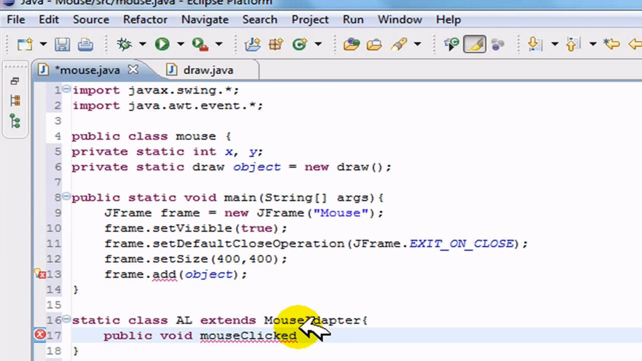Click the quick-fix error marker on line 13
This screenshot has height=361, width=642.
[x=40, y=274]
